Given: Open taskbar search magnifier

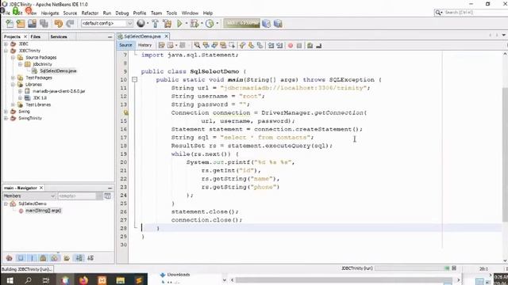Looking at the screenshot, I should [x=29, y=279].
